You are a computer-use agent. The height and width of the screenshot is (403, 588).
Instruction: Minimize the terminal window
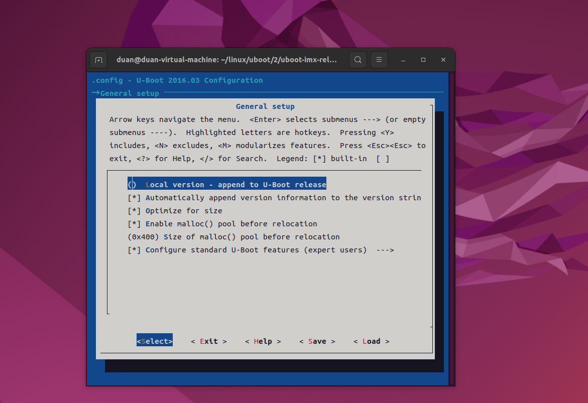point(403,60)
